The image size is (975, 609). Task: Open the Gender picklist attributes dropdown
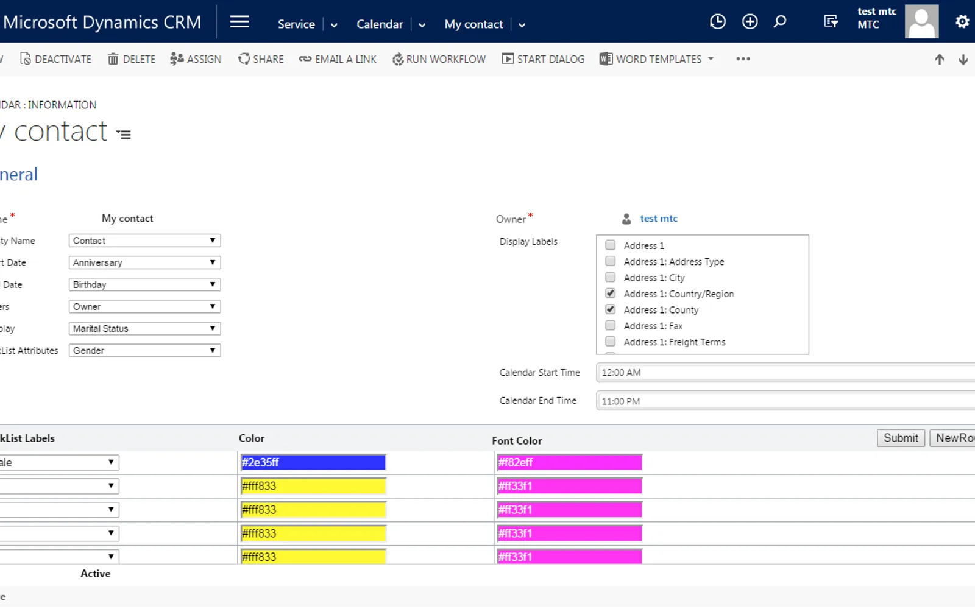click(144, 350)
